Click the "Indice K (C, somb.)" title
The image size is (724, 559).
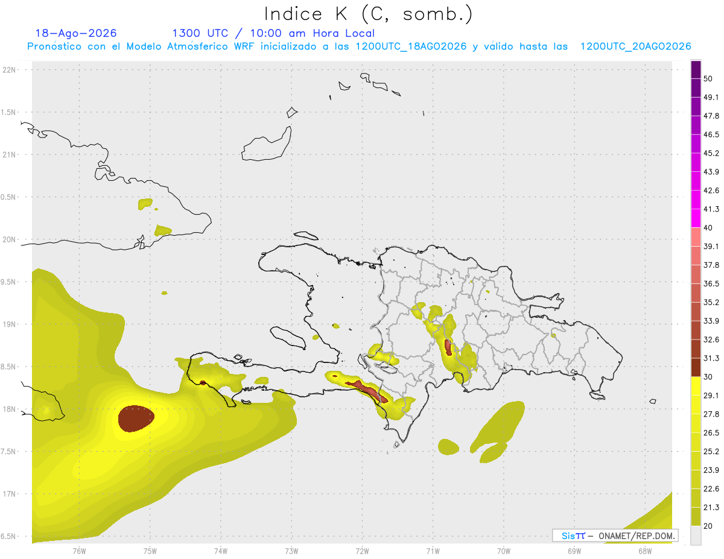pos(368,14)
